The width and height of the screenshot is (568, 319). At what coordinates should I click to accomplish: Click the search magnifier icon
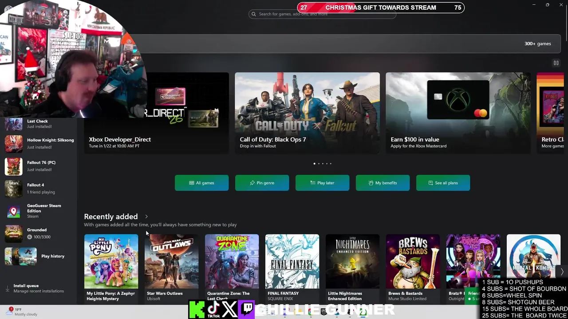point(254,14)
